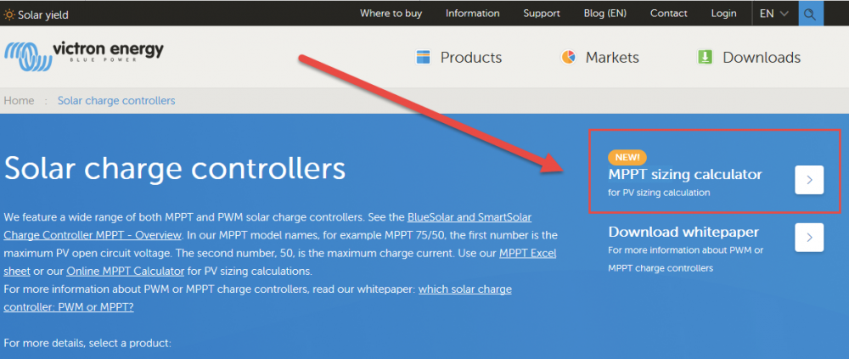849x359 pixels.
Task: Click the Markets pie chart icon
Action: point(568,57)
